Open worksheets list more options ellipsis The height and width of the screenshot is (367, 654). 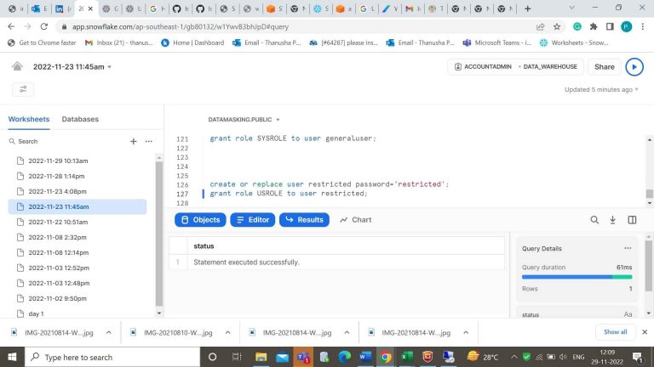pos(148,141)
